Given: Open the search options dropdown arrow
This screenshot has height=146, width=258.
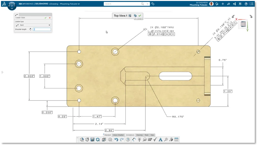Looking at the screenshot, I should click(147, 4).
